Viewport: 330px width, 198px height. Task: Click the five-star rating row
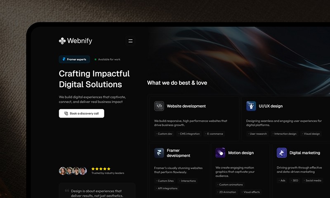point(101,169)
